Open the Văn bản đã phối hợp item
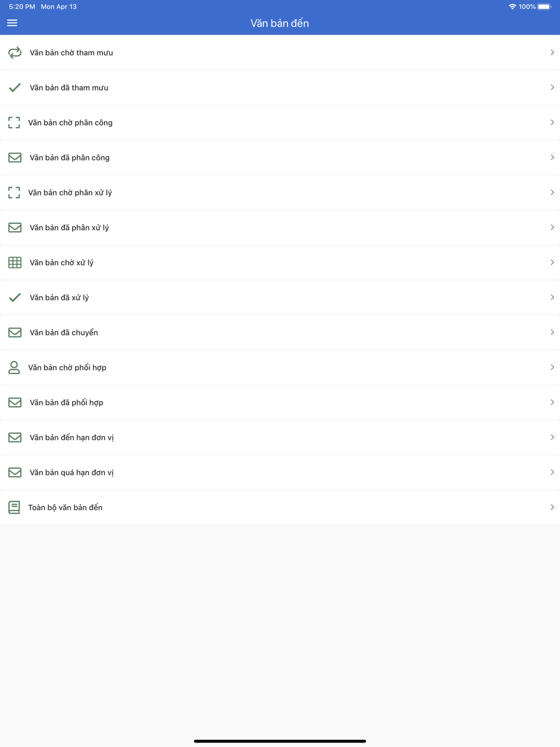The image size is (560, 747). [280, 403]
